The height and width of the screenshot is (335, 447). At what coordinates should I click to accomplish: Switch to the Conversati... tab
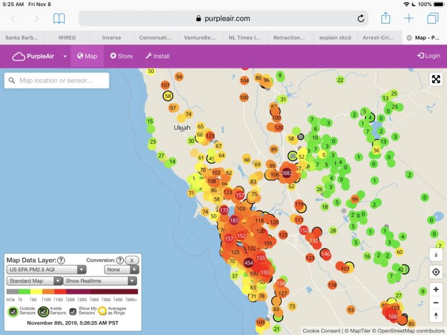155,37
